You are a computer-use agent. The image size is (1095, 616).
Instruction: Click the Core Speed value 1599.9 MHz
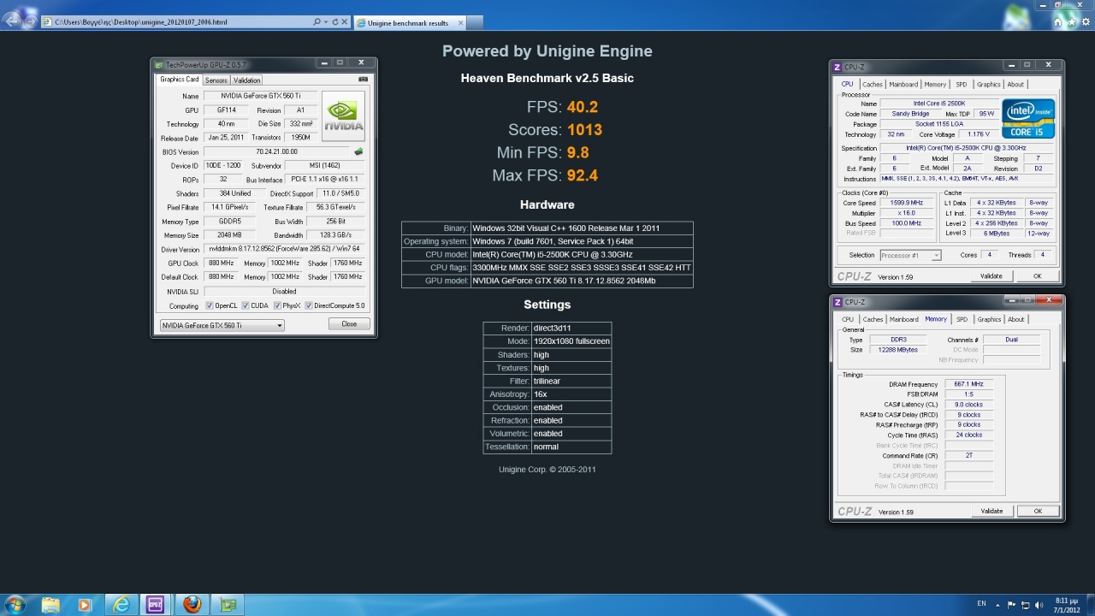point(907,203)
